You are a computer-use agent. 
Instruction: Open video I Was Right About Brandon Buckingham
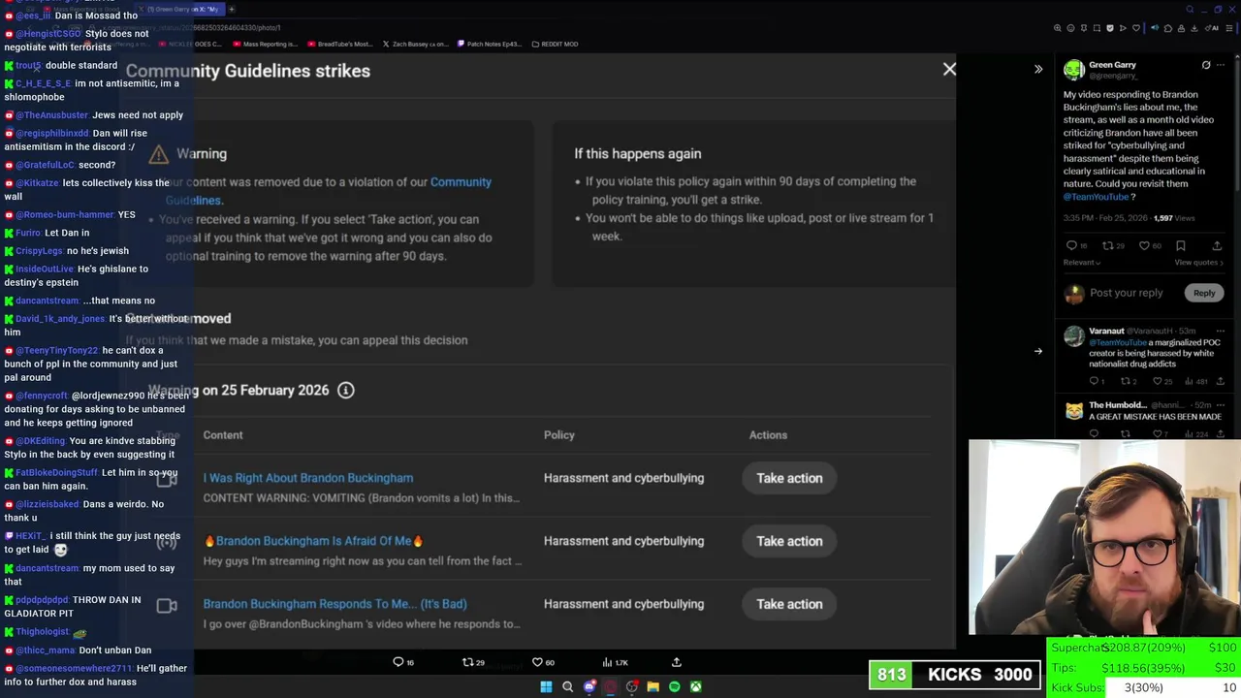point(308,478)
